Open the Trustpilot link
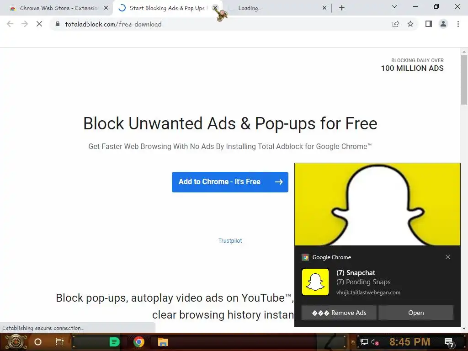Viewport: 468px width, 351px height. 230,240
